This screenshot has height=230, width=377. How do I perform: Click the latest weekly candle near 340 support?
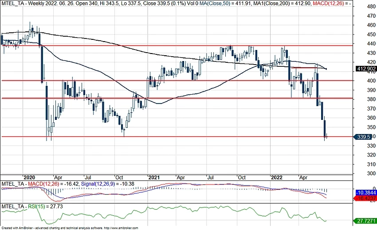coord(326,137)
